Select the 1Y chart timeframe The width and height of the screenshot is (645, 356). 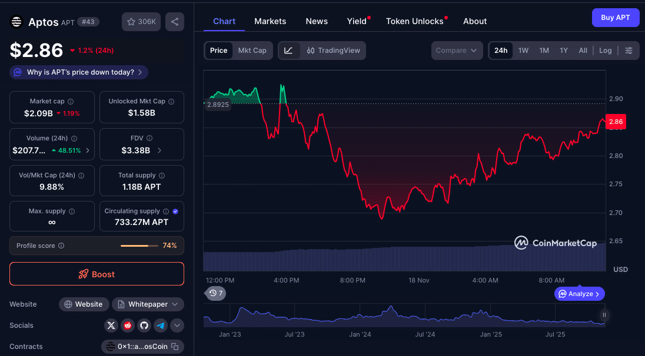tap(563, 51)
